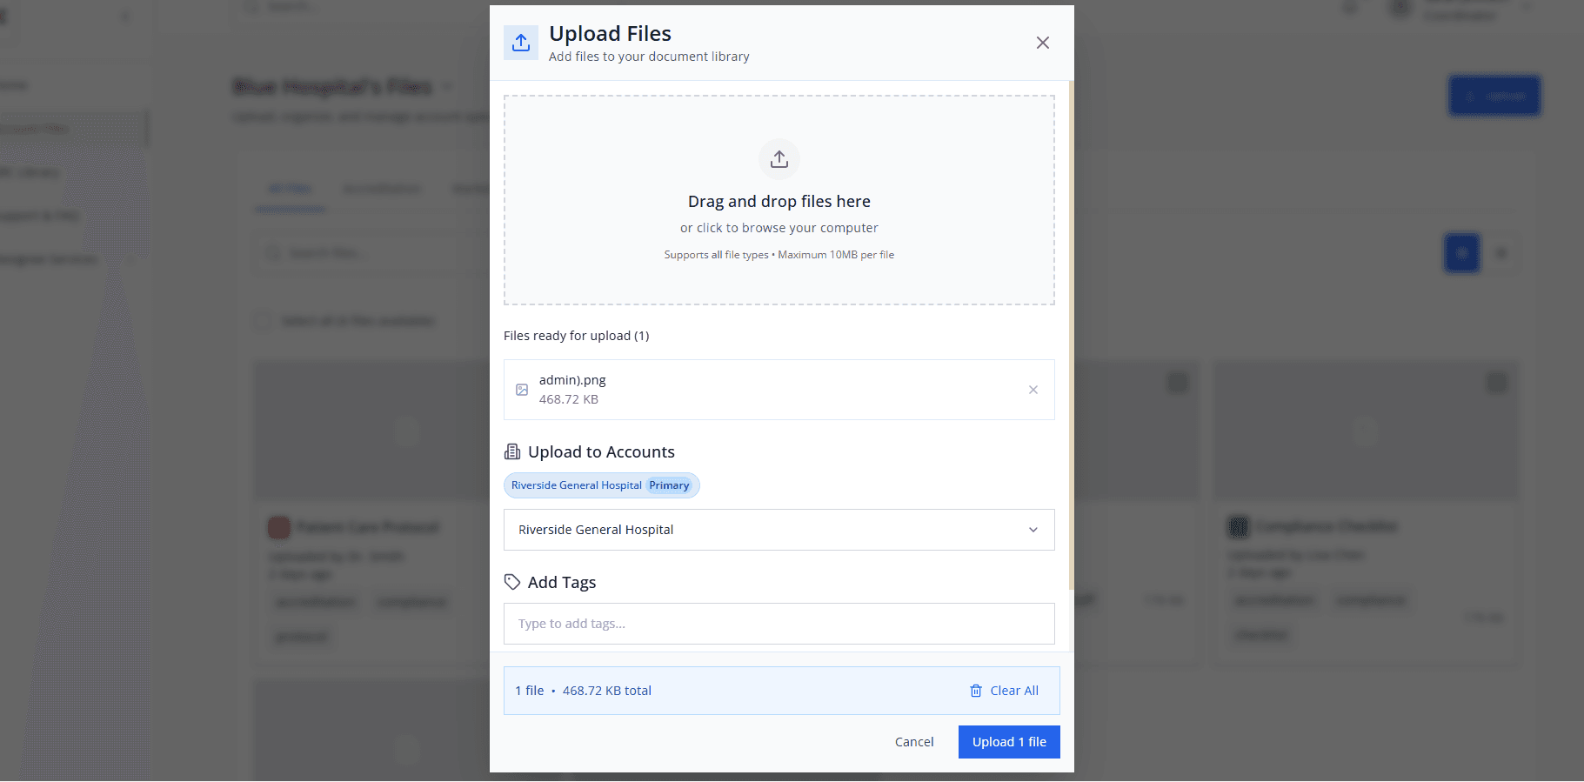
Task: Close the Upload Files dialog
Action: pyautogui.click(x=1042, y=43)
